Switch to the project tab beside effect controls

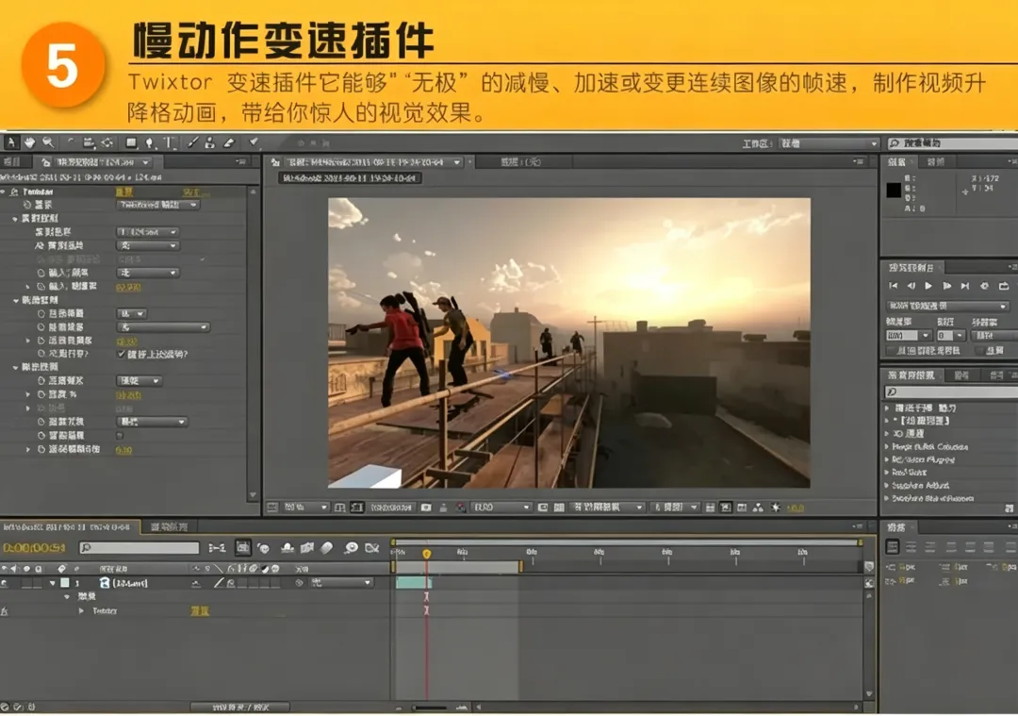click(13, 162)
